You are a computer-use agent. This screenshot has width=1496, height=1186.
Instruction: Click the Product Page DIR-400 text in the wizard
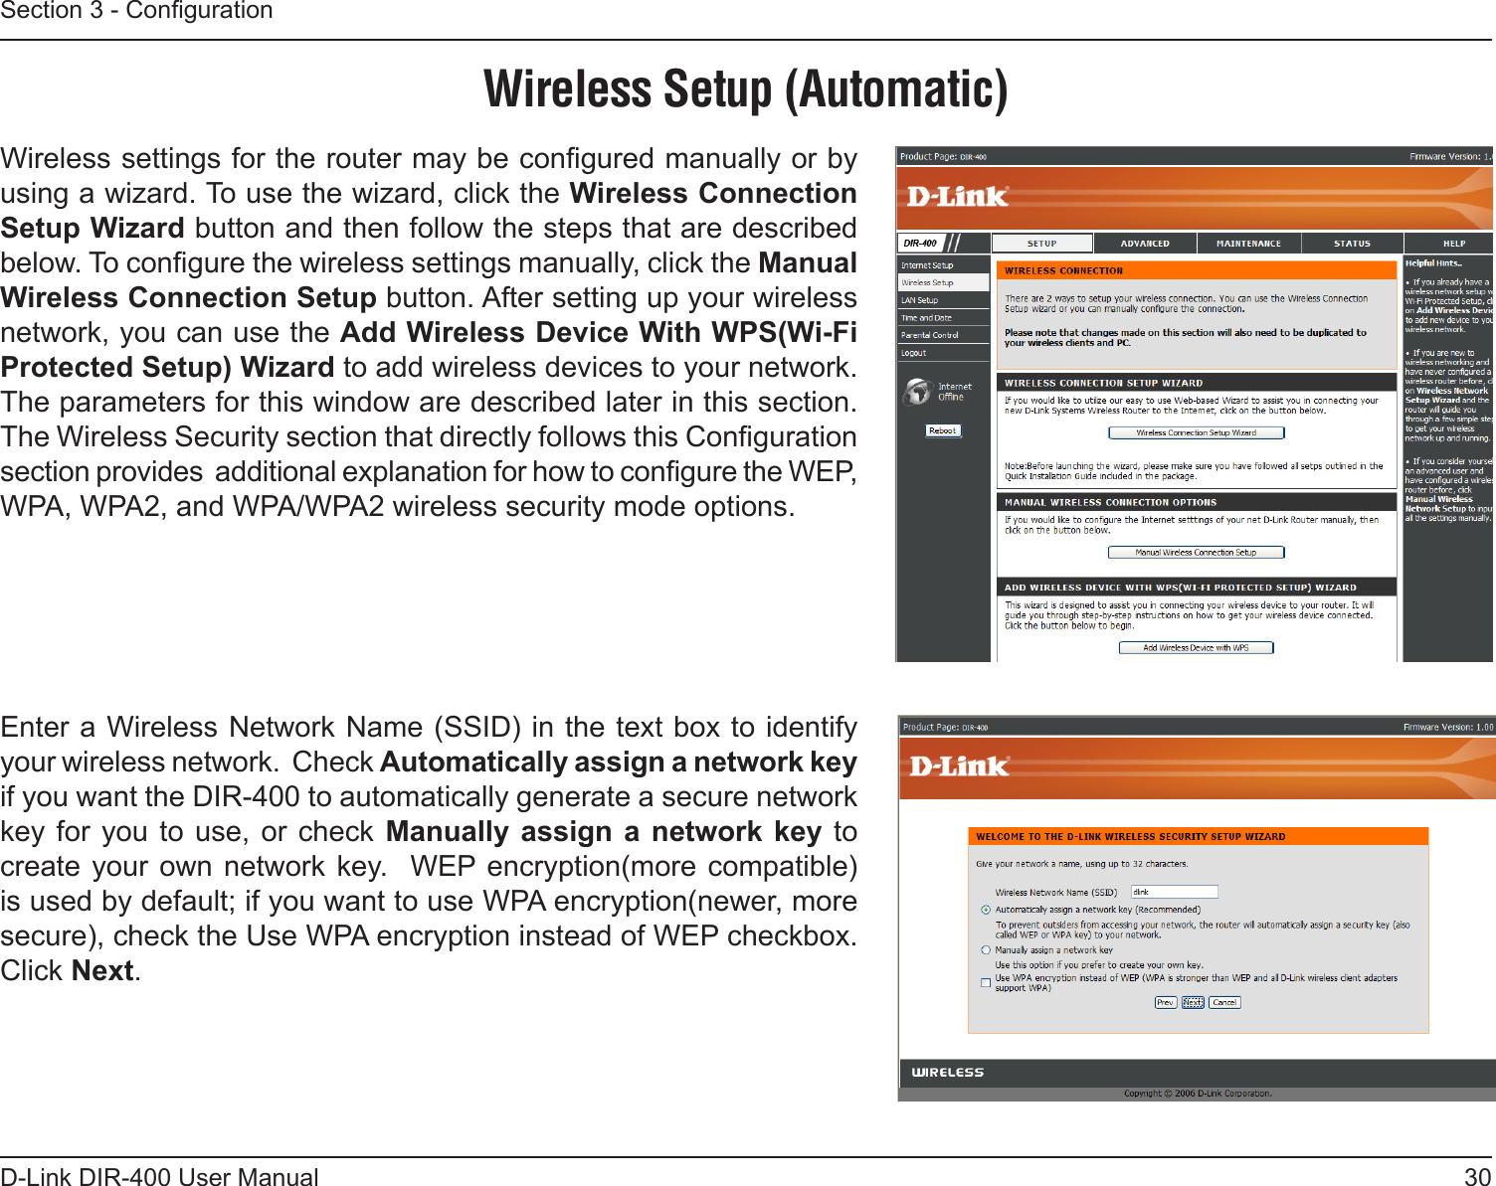tap(945, 728)
